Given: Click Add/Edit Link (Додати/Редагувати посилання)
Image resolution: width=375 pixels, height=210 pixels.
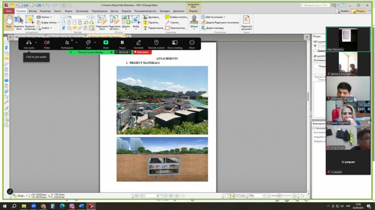Looking at the screenshot, I should point(220,23).
